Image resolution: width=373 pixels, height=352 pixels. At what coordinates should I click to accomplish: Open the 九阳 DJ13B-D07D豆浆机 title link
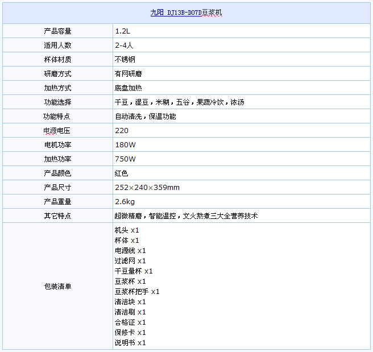[186, 13]
